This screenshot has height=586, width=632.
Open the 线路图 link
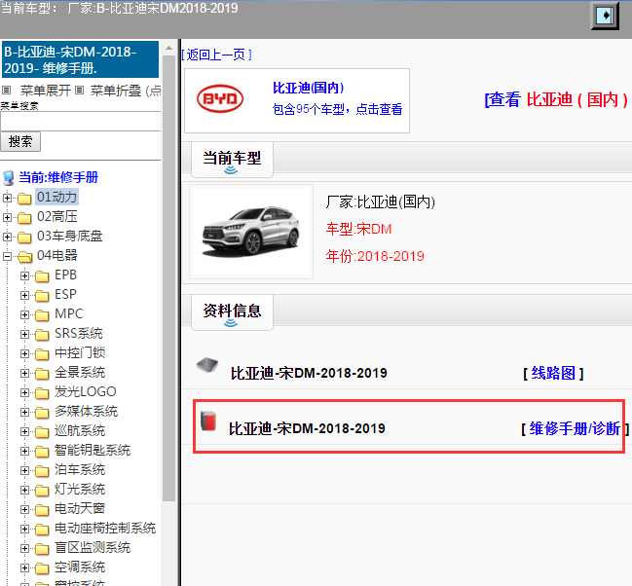coord(553,373)
